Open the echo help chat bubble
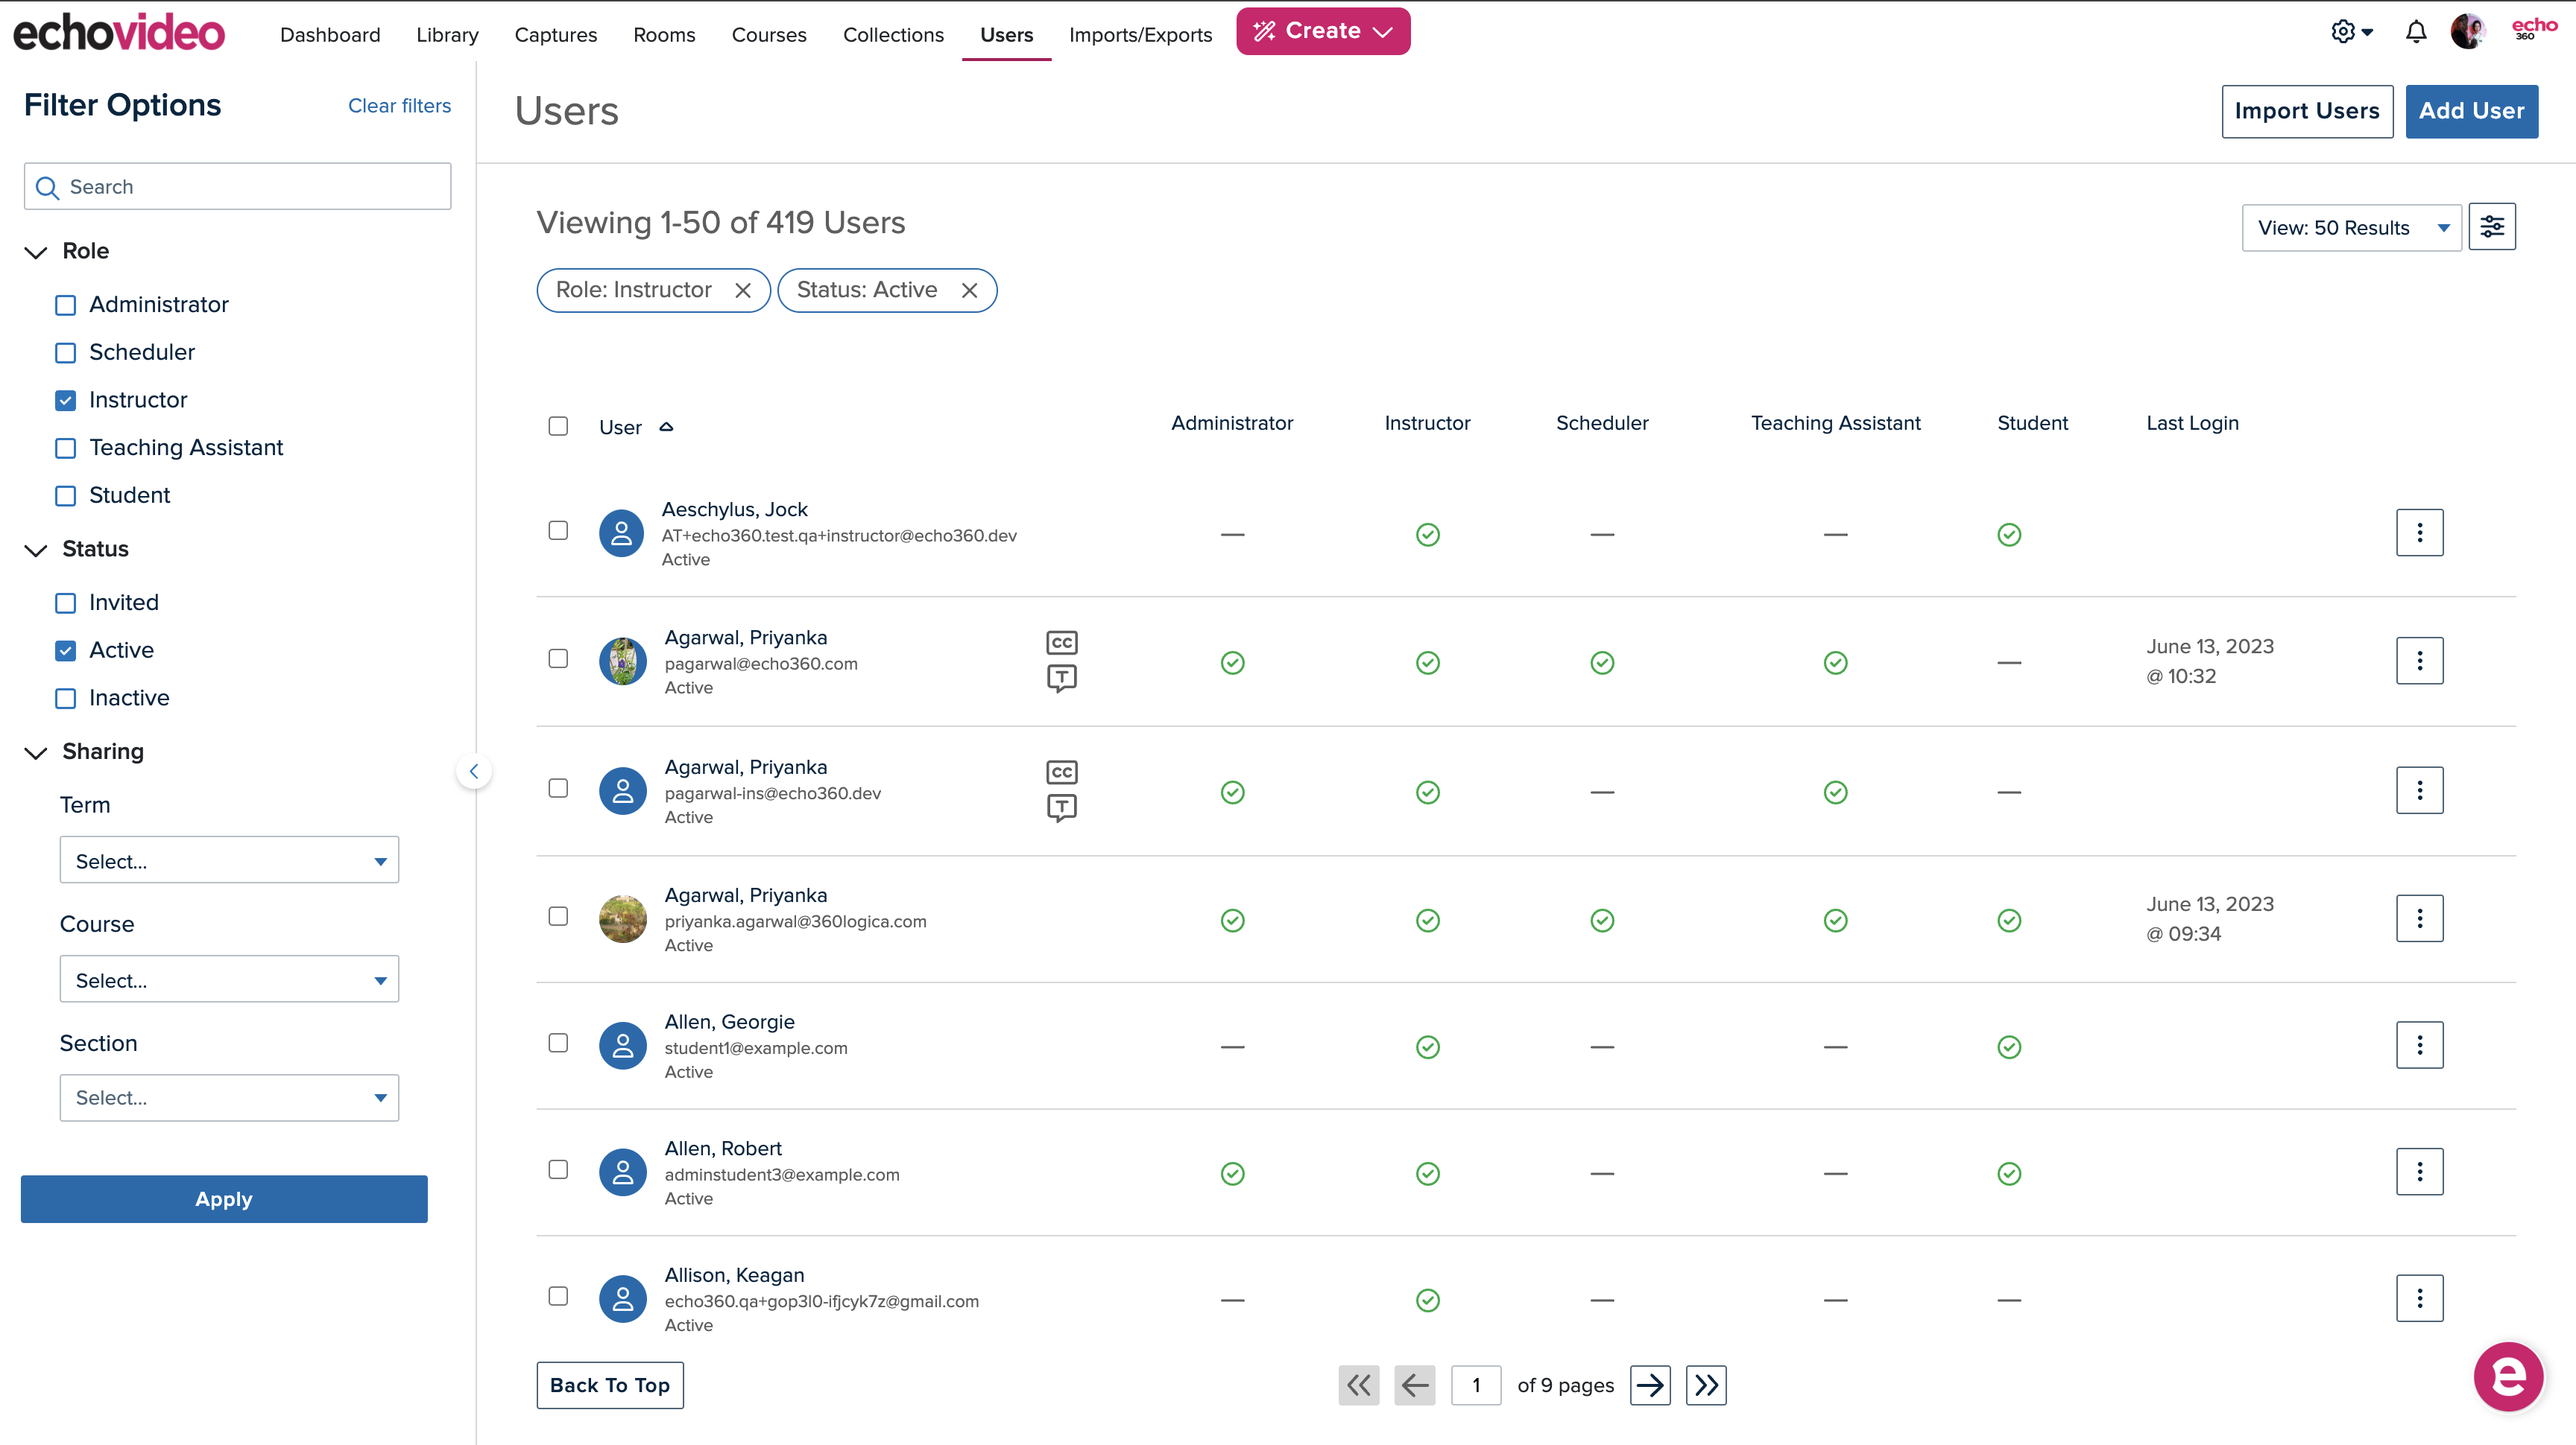 click(2508, 1376)
